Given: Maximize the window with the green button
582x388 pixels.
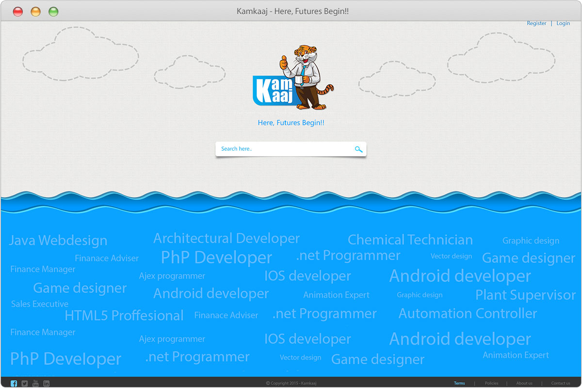Looking at the screenshot, I should pyautogui.click(x=54, y=12).
